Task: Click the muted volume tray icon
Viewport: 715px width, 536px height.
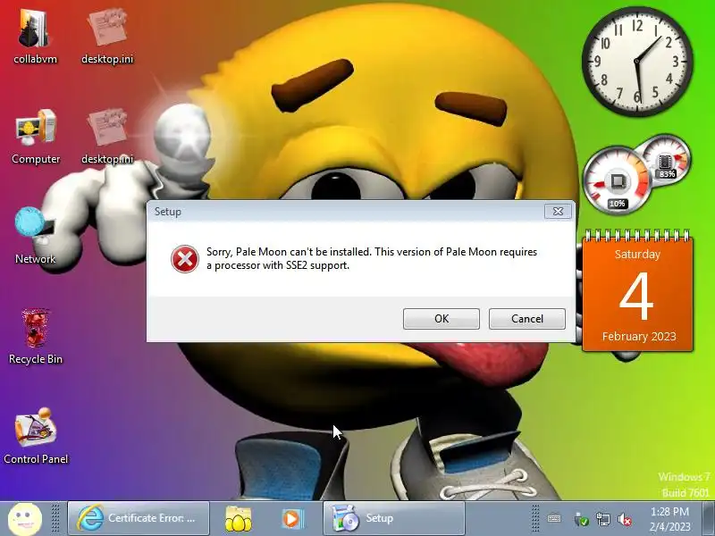Action: [x=624, y=519]
